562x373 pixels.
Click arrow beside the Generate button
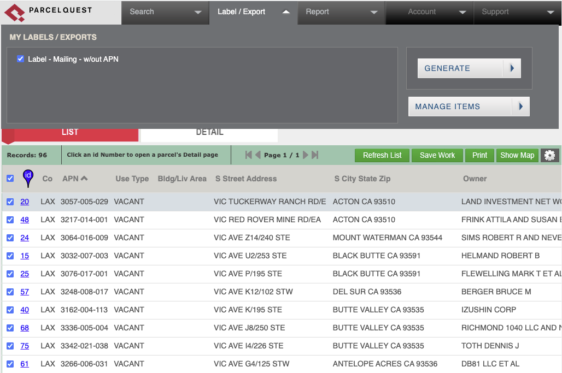tap(512, 68)
